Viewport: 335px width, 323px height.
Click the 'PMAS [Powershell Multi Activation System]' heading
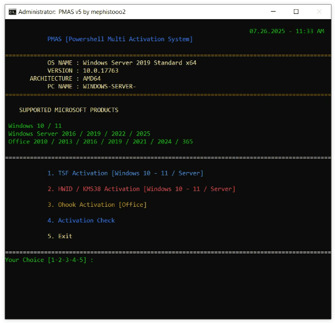tap(120, 39)
